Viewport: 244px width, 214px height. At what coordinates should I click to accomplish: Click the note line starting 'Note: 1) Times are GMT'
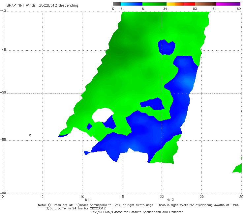coord(138,205)
